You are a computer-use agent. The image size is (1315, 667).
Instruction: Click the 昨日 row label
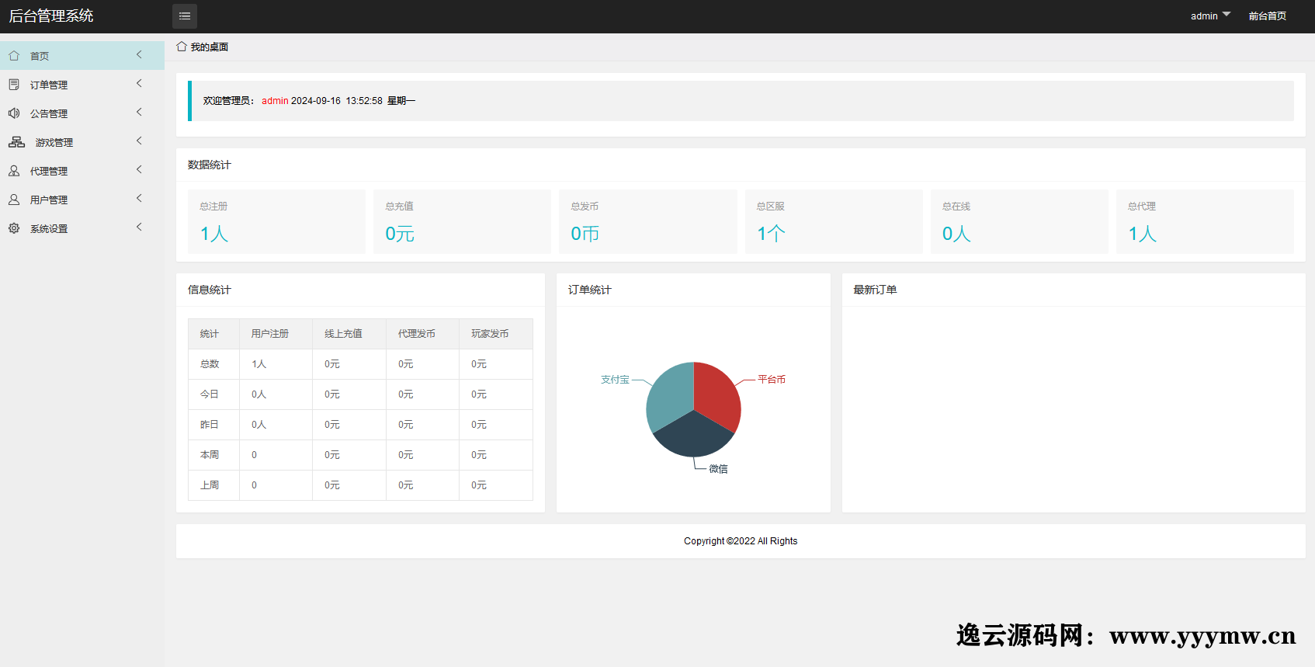(210, 425)
